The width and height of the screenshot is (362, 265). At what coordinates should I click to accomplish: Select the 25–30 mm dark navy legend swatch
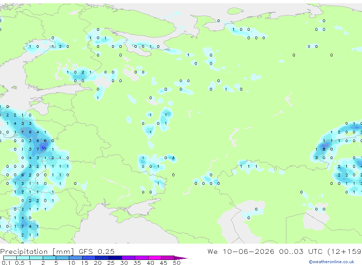click(x=115, y=258)
